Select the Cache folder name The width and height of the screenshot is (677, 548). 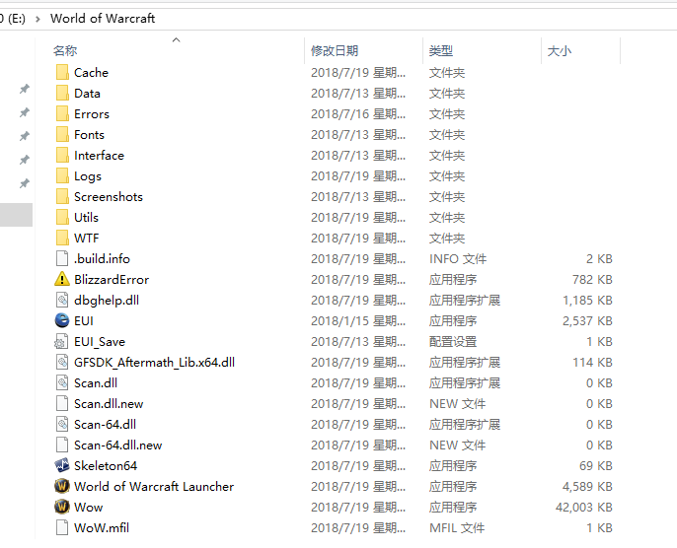91,72
